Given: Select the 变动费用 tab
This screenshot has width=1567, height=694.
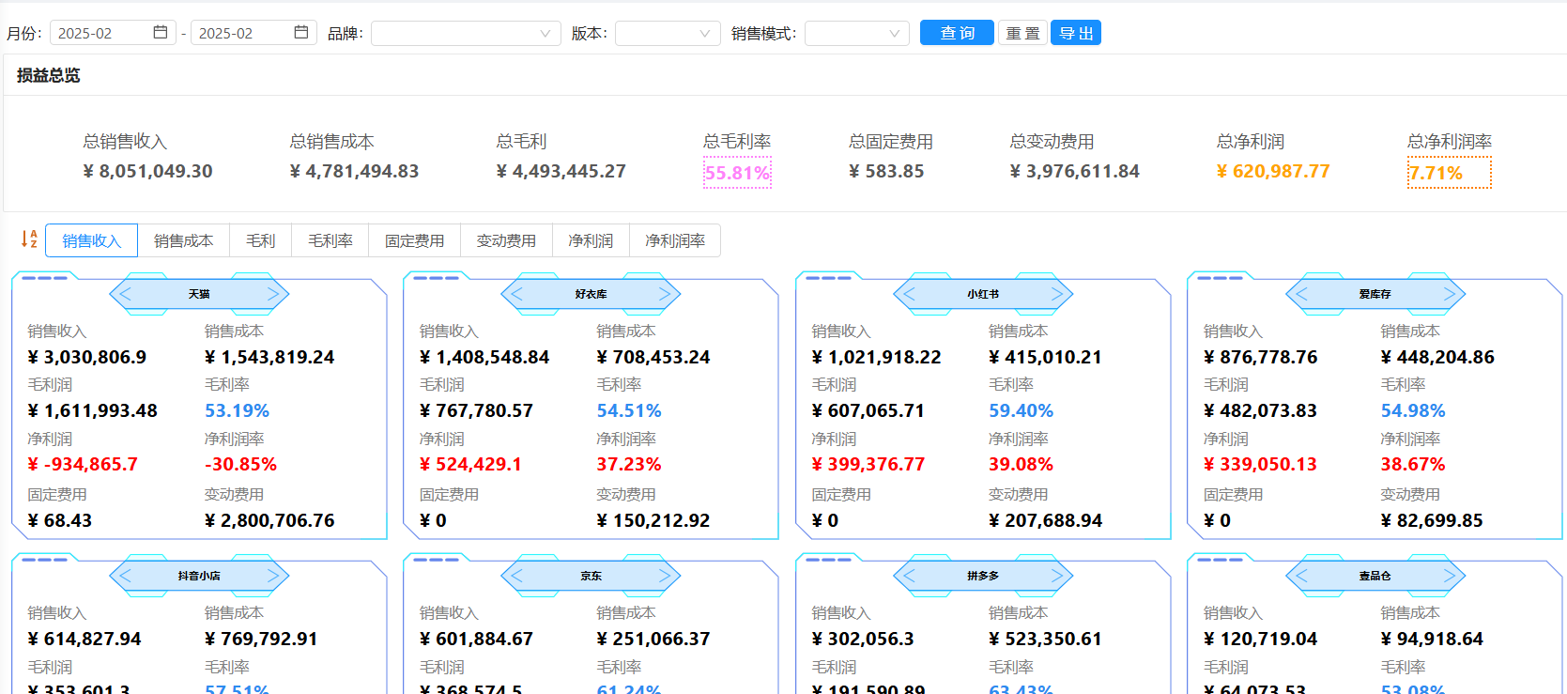Looking at the screenshot, I should point(506,240).
